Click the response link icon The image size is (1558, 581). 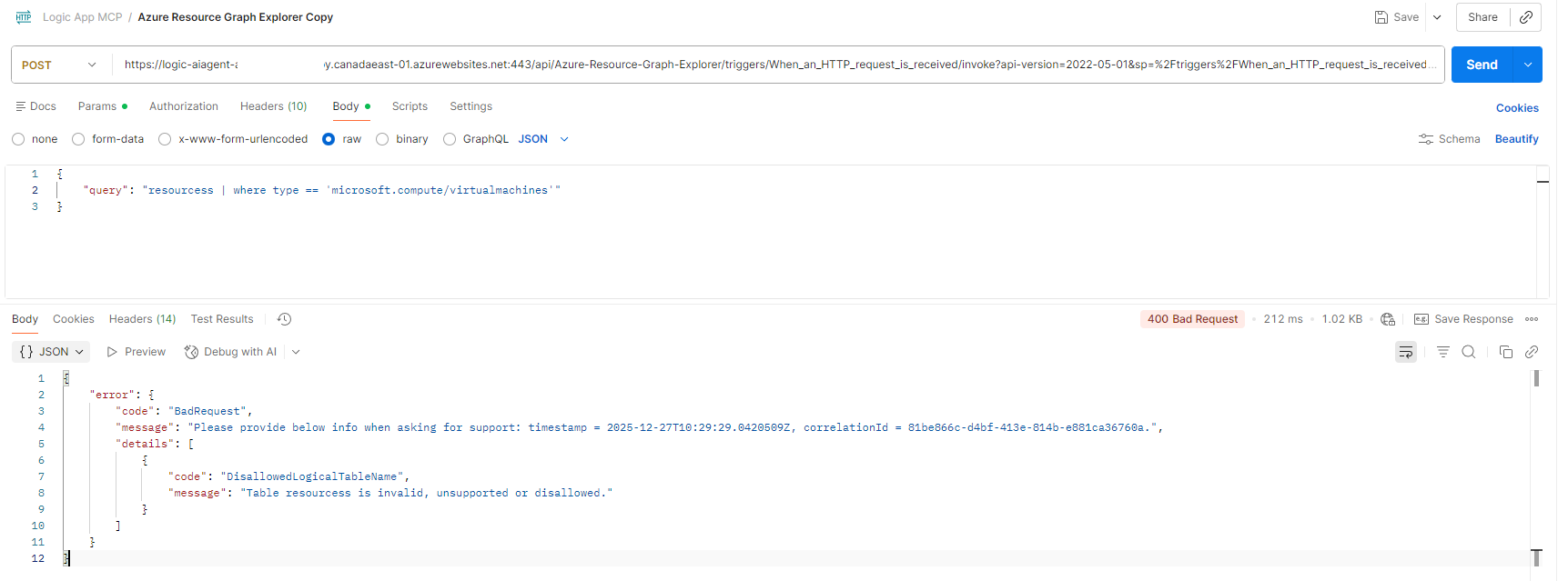[1532, 352]
